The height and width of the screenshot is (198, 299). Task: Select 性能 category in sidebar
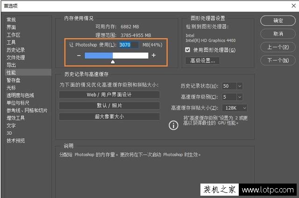[28, 73]
